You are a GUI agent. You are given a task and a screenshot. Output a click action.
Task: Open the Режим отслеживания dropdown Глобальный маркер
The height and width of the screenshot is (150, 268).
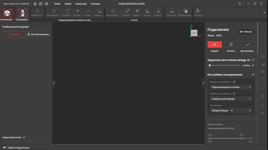point(231,99)
